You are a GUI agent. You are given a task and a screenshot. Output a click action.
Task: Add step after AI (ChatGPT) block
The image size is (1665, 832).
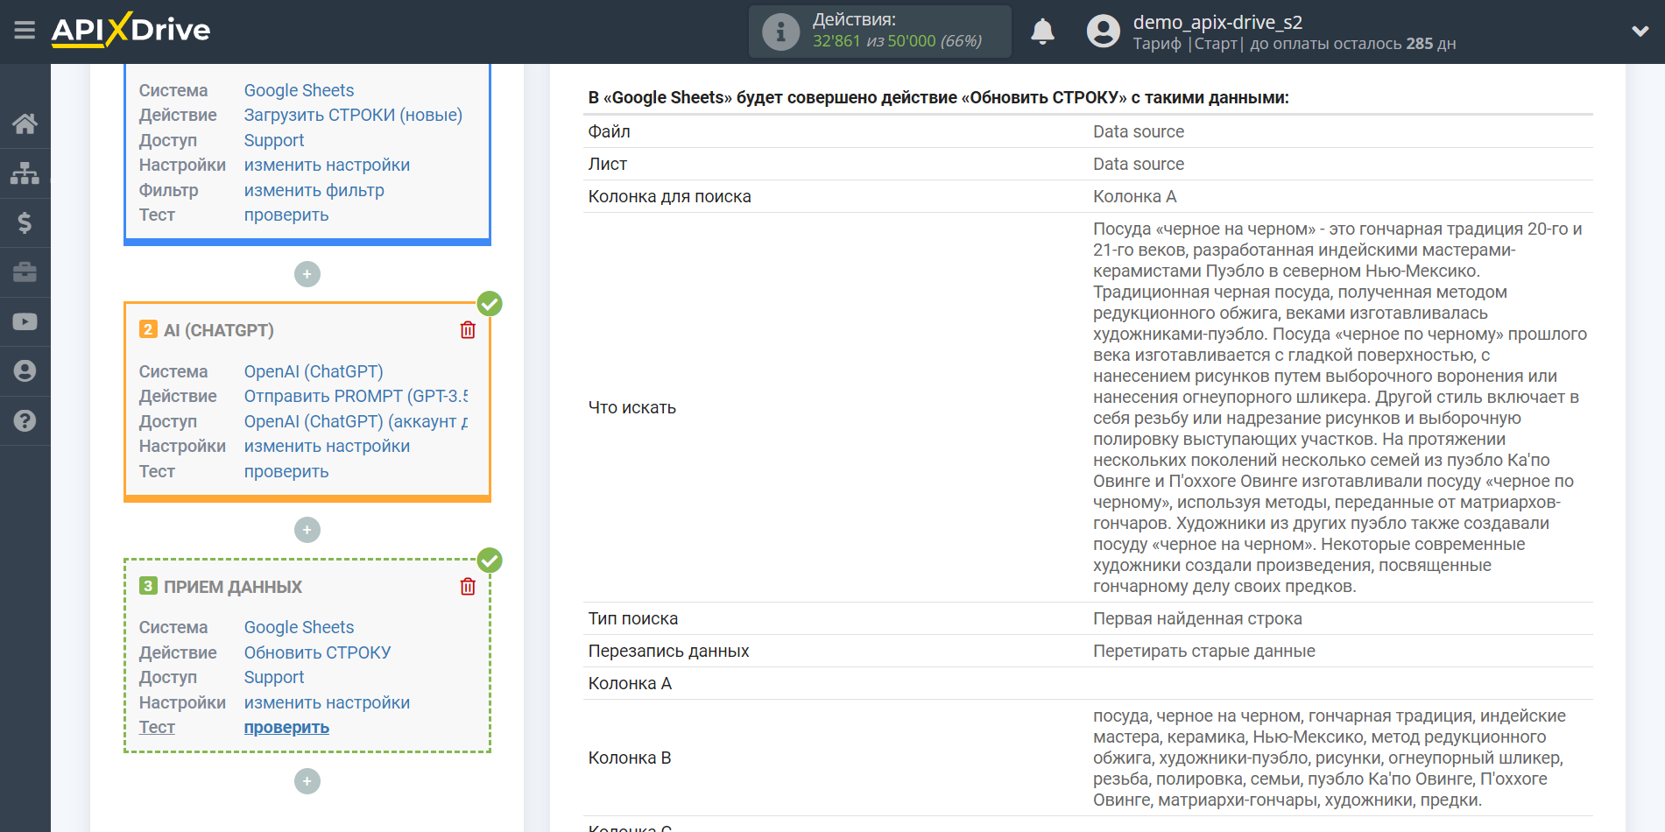tap(307, 530)
